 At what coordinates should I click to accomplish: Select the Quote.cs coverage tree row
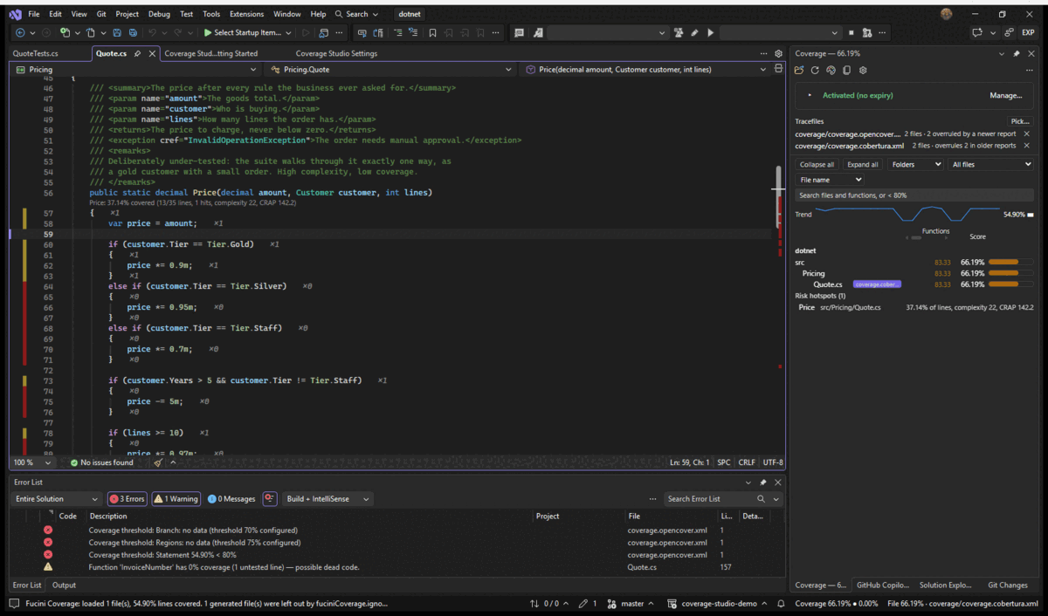coord(914,284)
